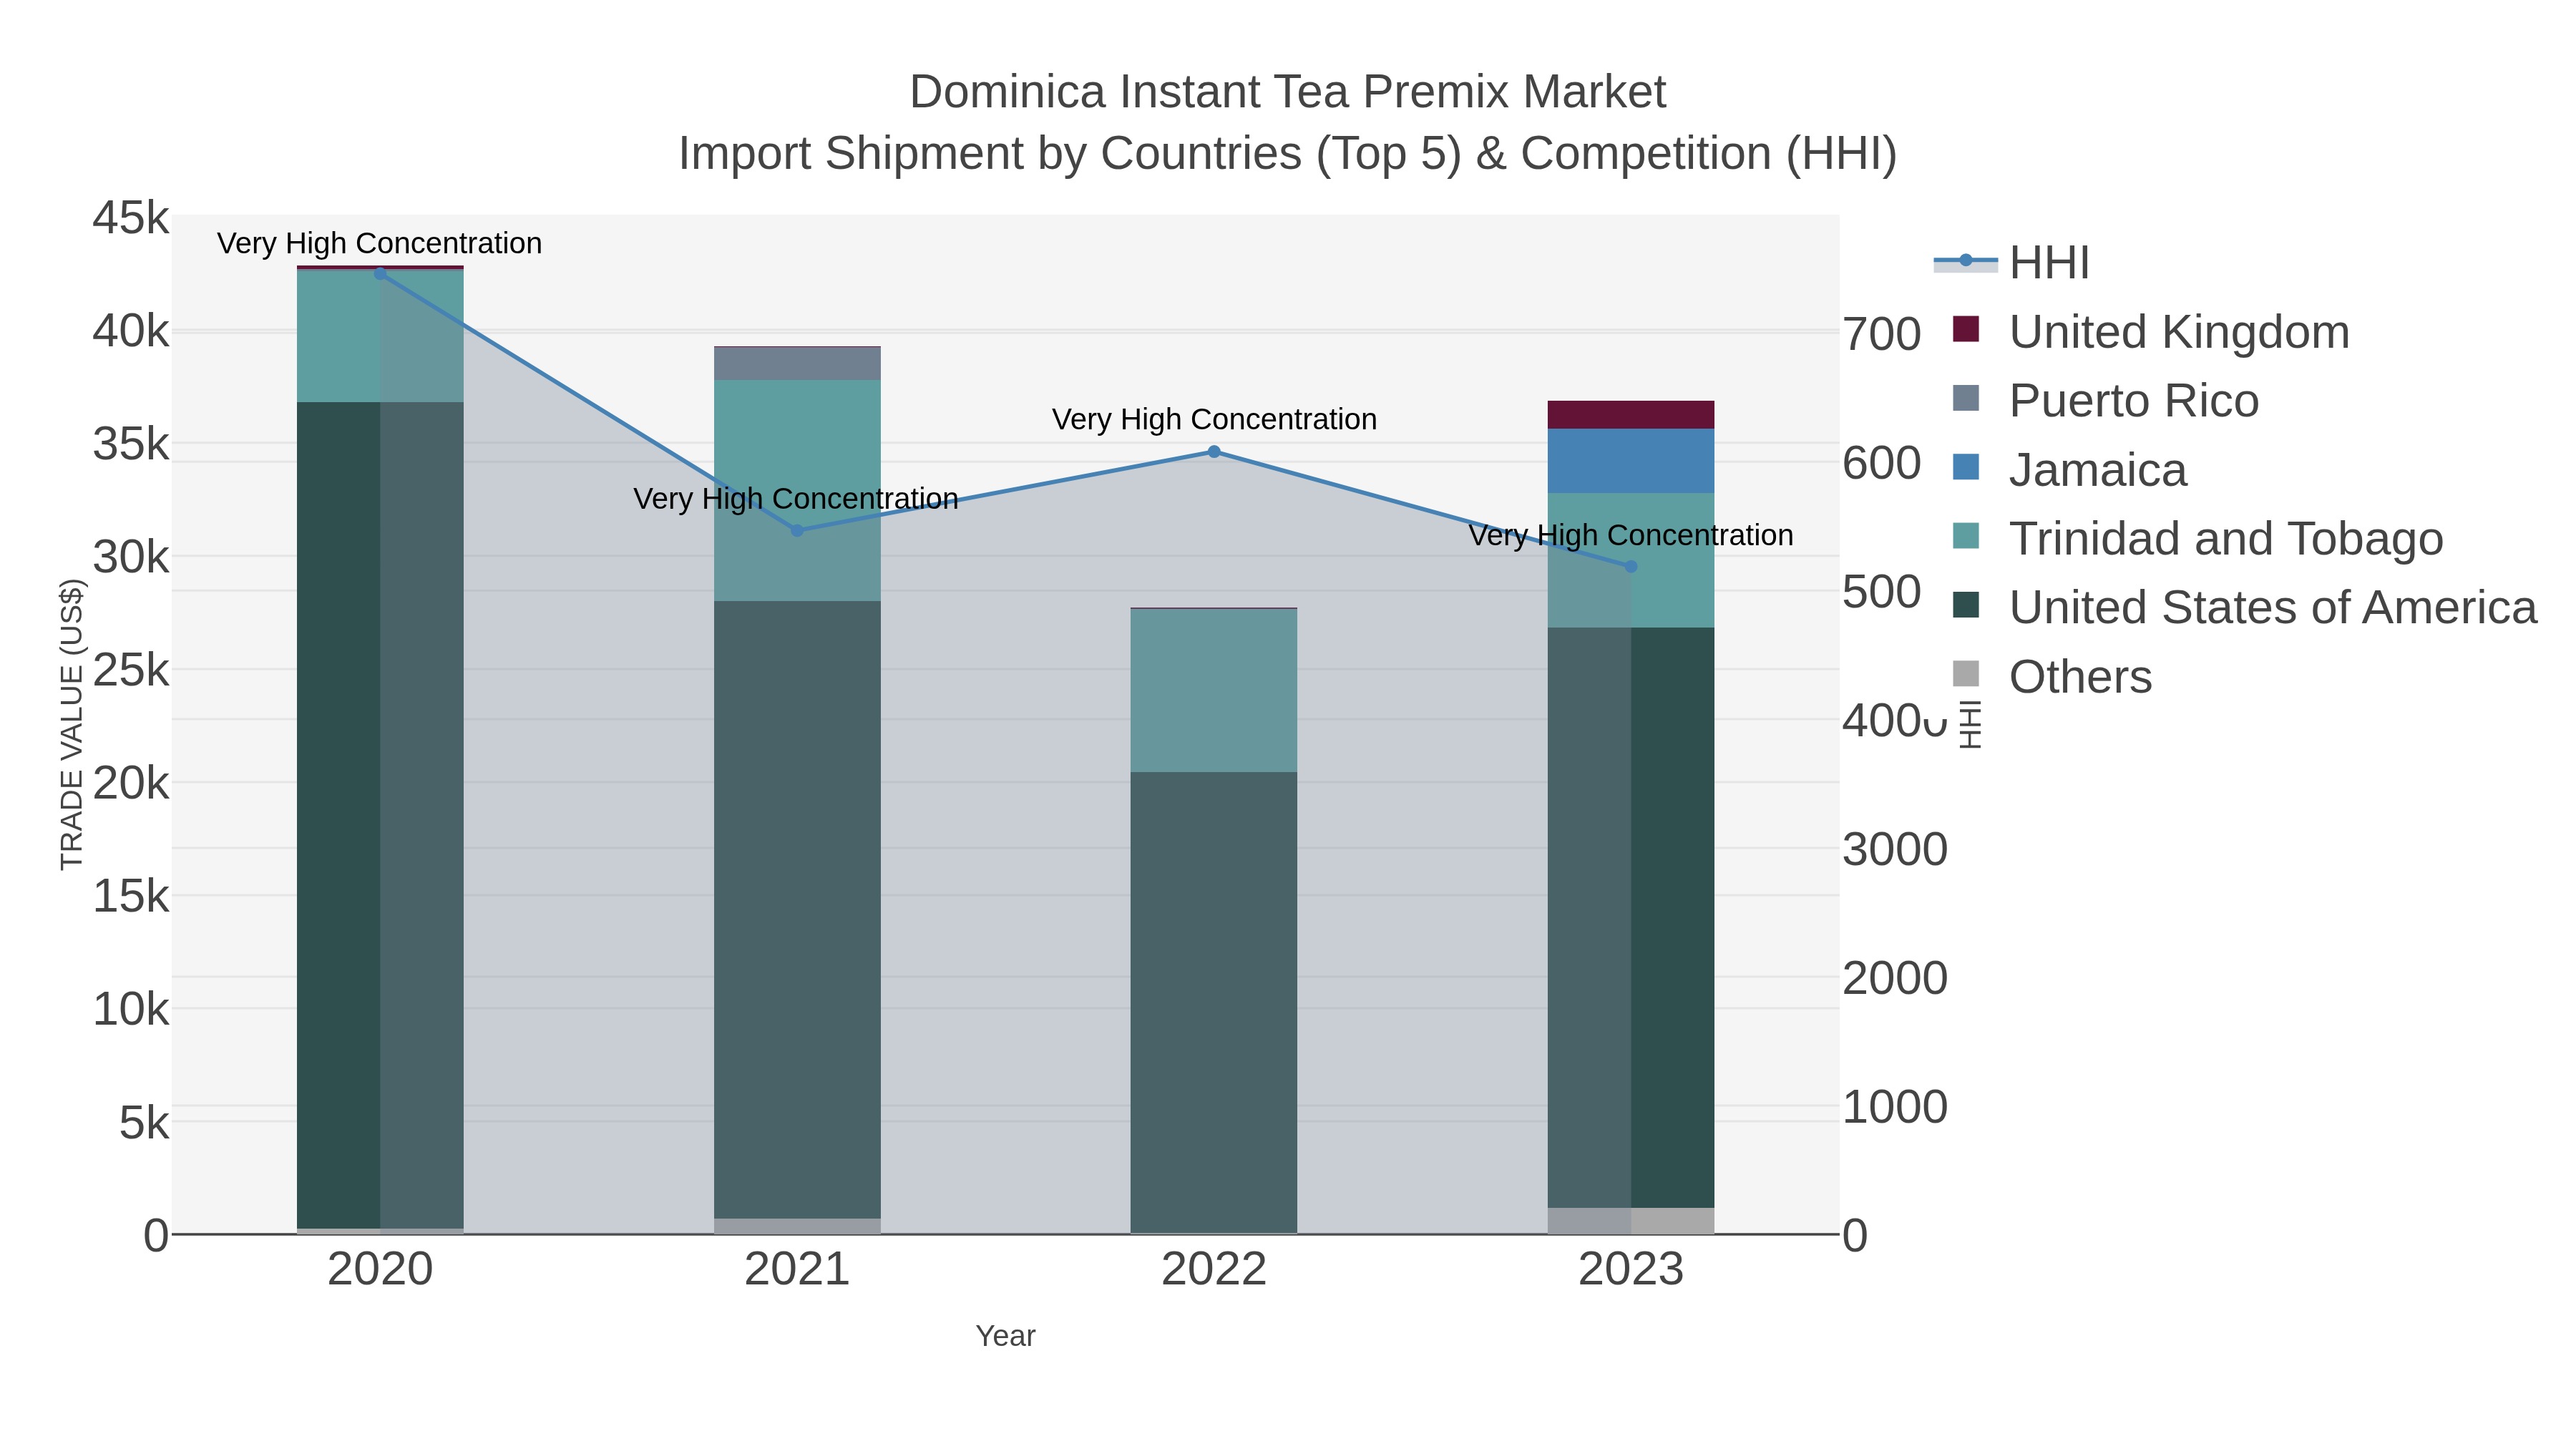
Task: Click the 20k y-axis tick label
Action: coord(131,783)
